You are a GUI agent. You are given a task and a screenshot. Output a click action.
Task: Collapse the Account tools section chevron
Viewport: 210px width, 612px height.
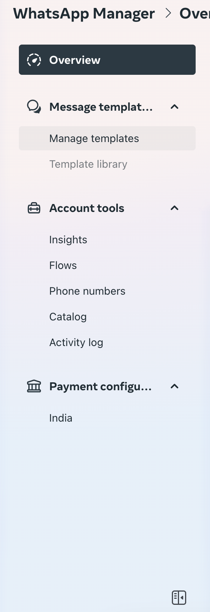(x=174, y=208)
